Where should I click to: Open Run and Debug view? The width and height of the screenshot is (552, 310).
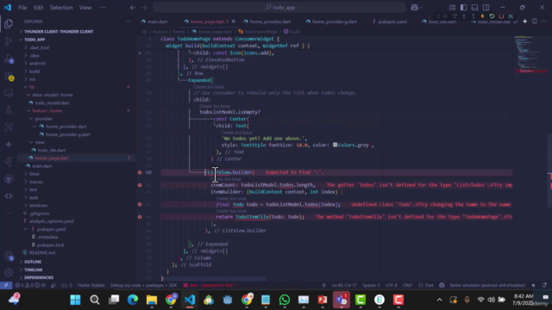(x=9, y=59)
